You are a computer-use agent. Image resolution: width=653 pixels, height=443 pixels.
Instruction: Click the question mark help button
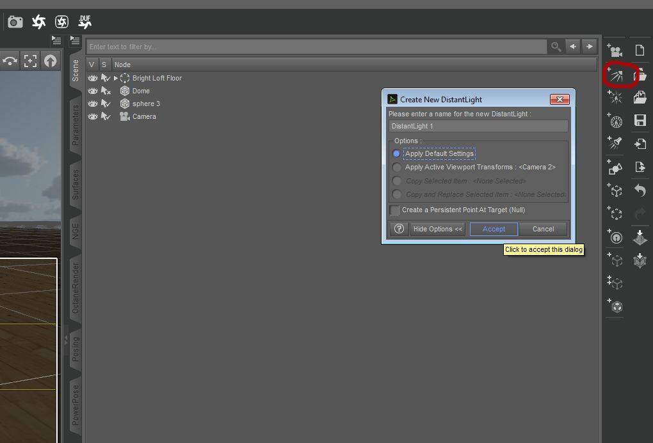[x=399, y=229]
